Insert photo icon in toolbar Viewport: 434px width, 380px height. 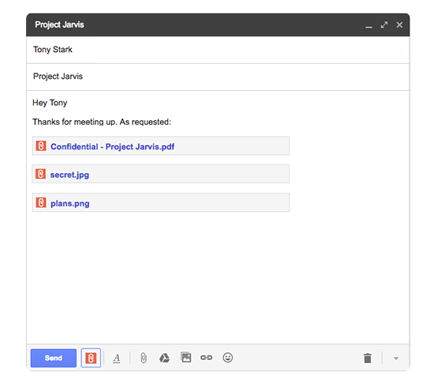[185, 357]
